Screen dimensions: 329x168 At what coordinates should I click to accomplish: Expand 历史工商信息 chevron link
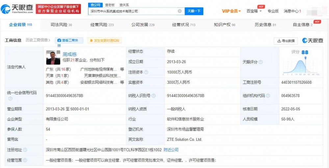pyautogui.click(x=38, y=40)
